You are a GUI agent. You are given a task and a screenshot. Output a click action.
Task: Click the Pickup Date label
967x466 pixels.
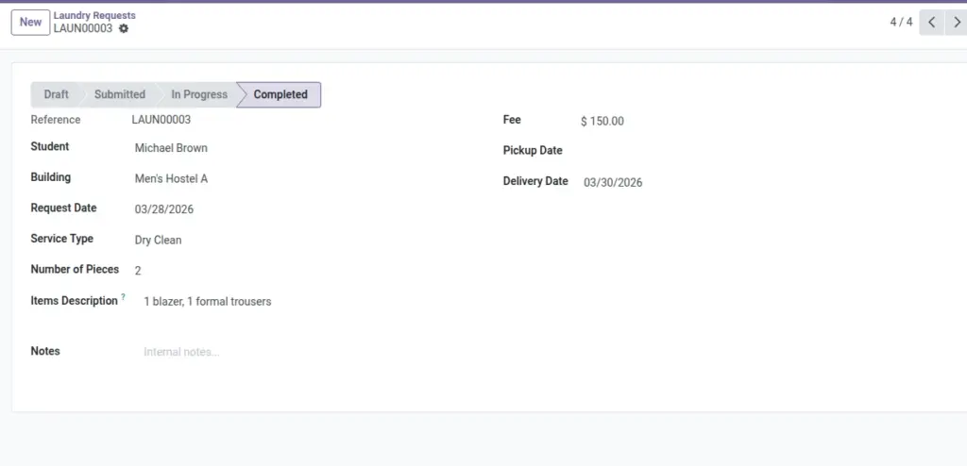[533, 150]
